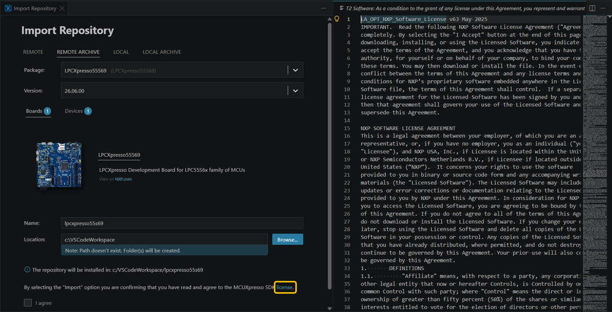The height and width of the screenshot is (312, 612).
Task: Click the line 'NXP SOFTWARE LICENSE AGREEMENT'
Action: click(x=408, y=128)
